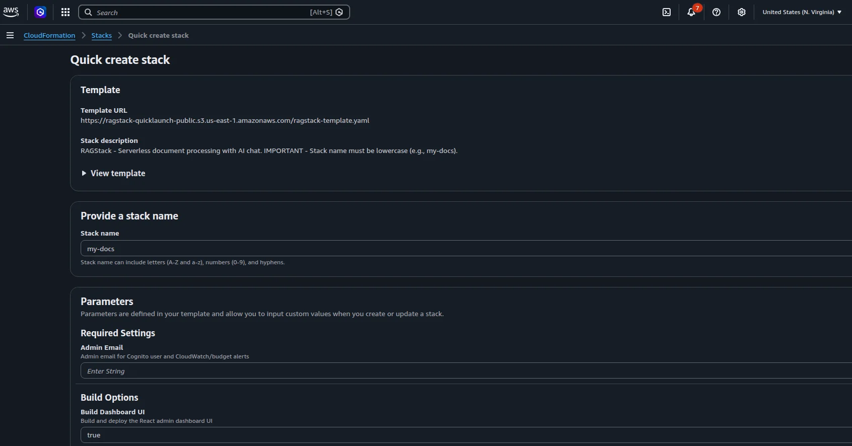Click the Build Options heading

109,397
